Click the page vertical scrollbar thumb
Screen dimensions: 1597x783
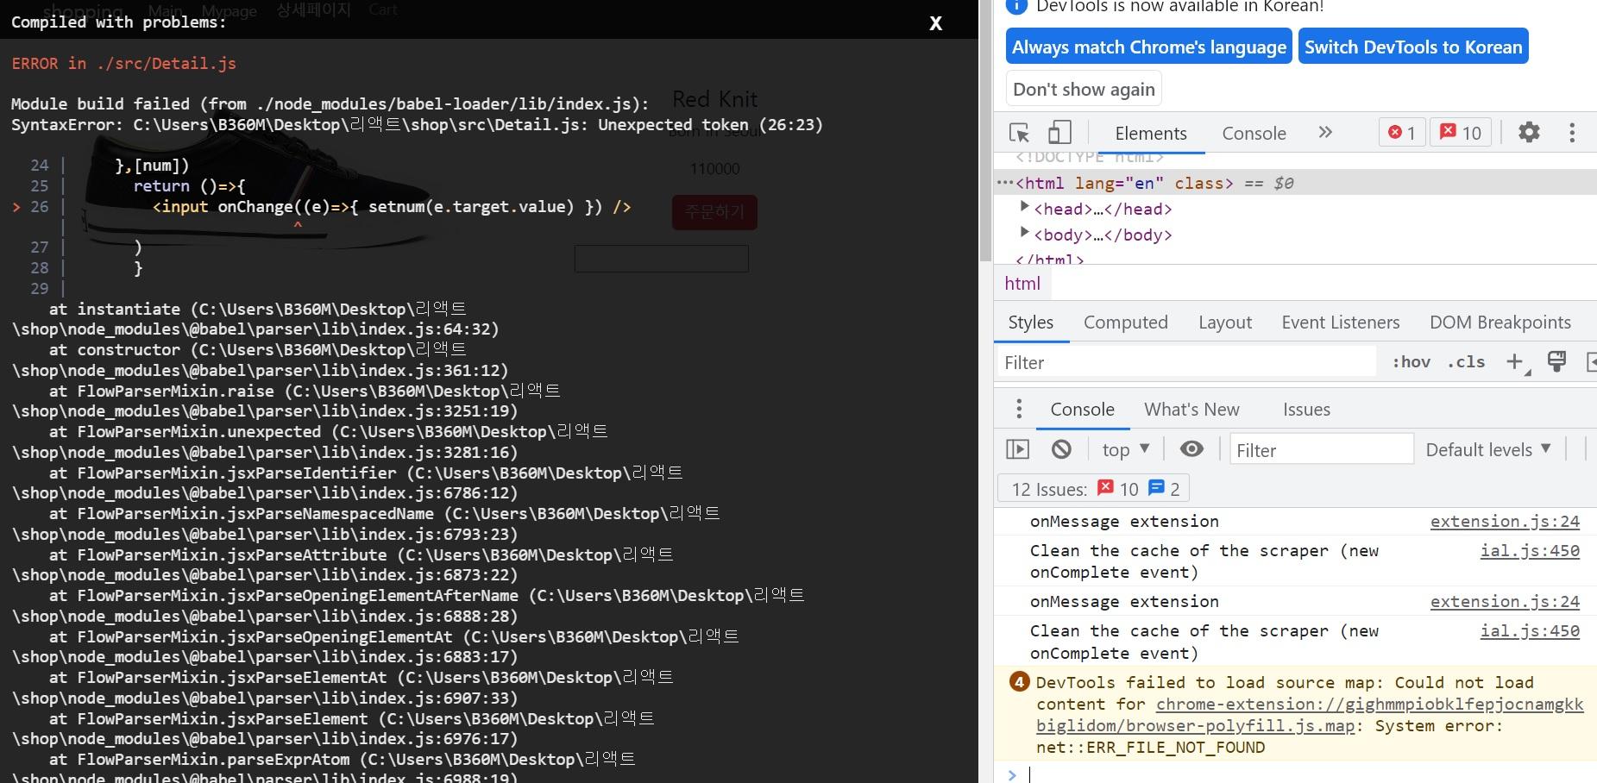coord(986,131)
